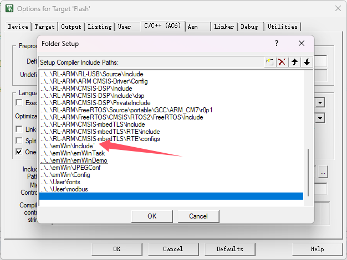Open the upper right Language dropdown arrow
The image size is (347, 260).
[x=320, y=103]
